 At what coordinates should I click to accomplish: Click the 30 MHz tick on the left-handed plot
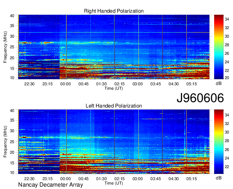coord(12,131)
